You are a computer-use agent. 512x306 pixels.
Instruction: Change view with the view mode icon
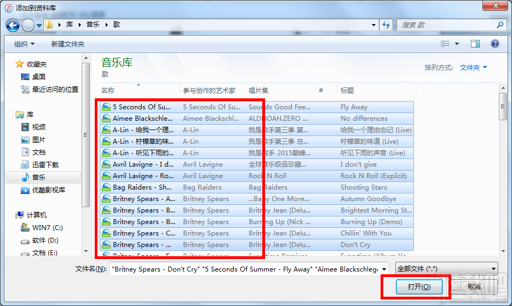[445, 44]
